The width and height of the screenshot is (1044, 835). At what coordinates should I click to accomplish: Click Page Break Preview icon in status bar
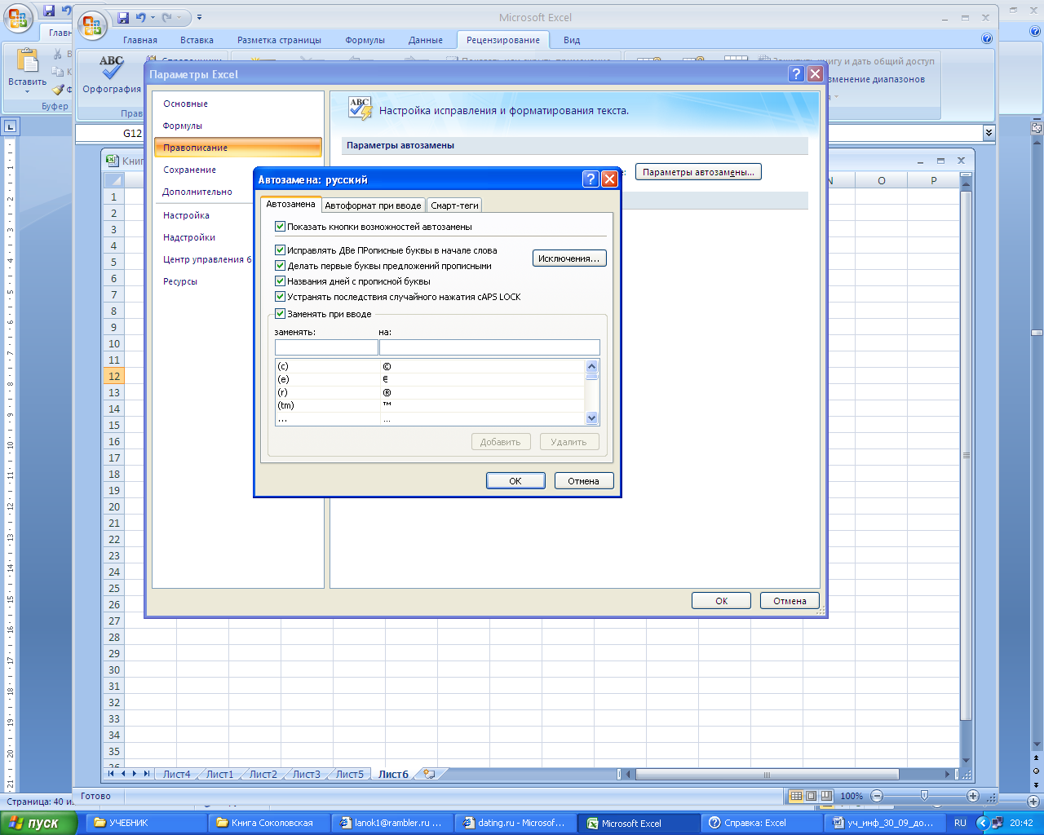(x=826, y=796)
